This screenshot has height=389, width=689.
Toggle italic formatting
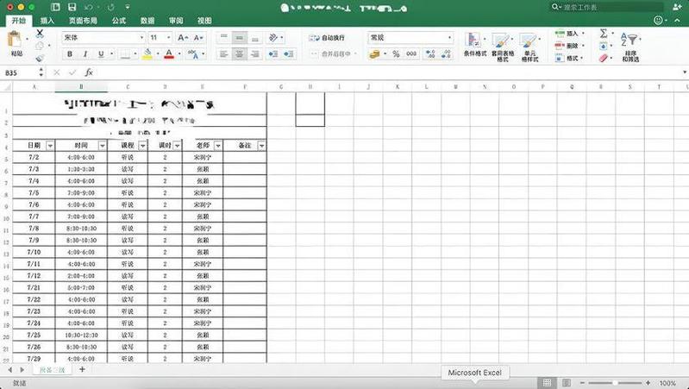click(x=85, y=54)
